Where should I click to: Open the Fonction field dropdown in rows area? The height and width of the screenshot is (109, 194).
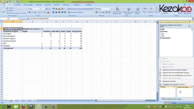(174, 87)
